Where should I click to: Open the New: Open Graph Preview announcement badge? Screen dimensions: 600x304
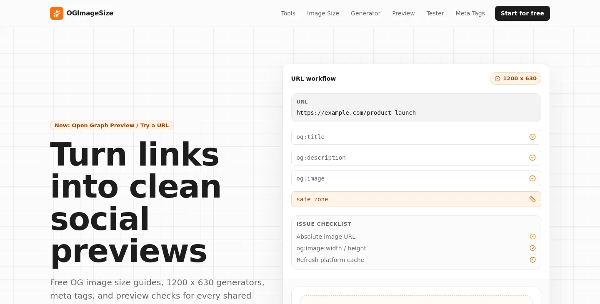click(x=112, y=125)
